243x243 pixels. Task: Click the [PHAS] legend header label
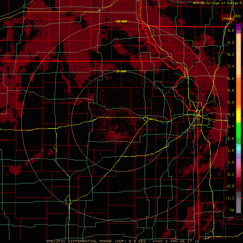pos(228,19)
